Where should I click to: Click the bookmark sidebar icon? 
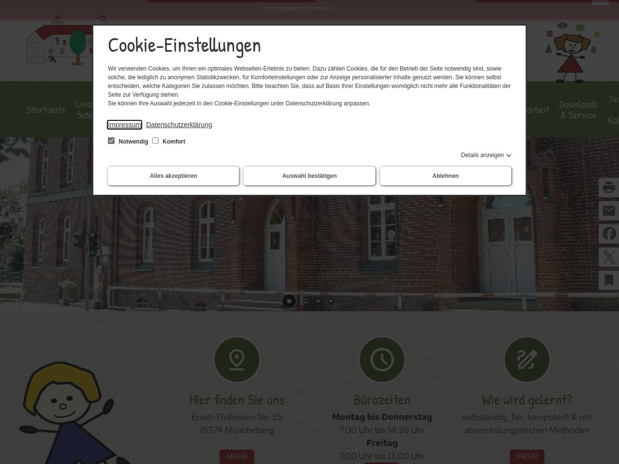pyautogui.click(x=609, y=280)
